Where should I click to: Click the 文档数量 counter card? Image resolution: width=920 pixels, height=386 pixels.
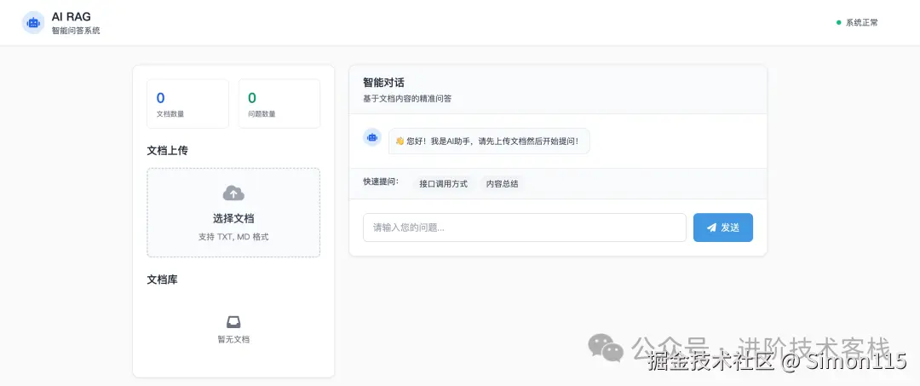coord(187,104)
